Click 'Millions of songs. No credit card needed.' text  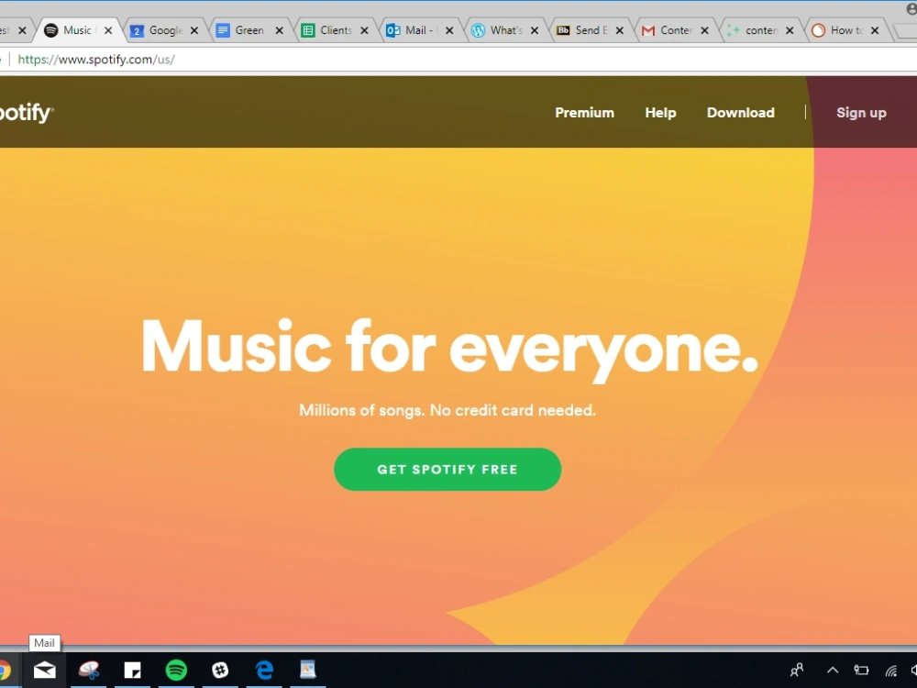447,410
